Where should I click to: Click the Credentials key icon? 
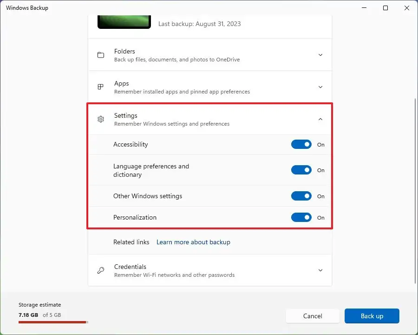pos(101,270)
